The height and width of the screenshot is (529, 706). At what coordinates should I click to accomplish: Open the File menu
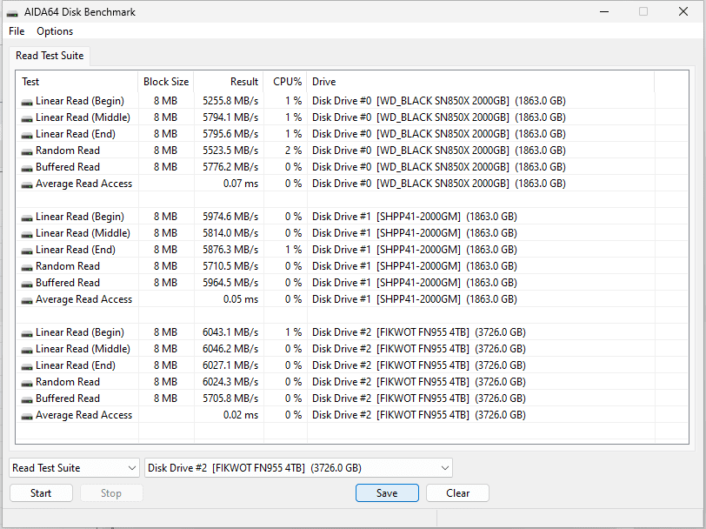[17, 31]
